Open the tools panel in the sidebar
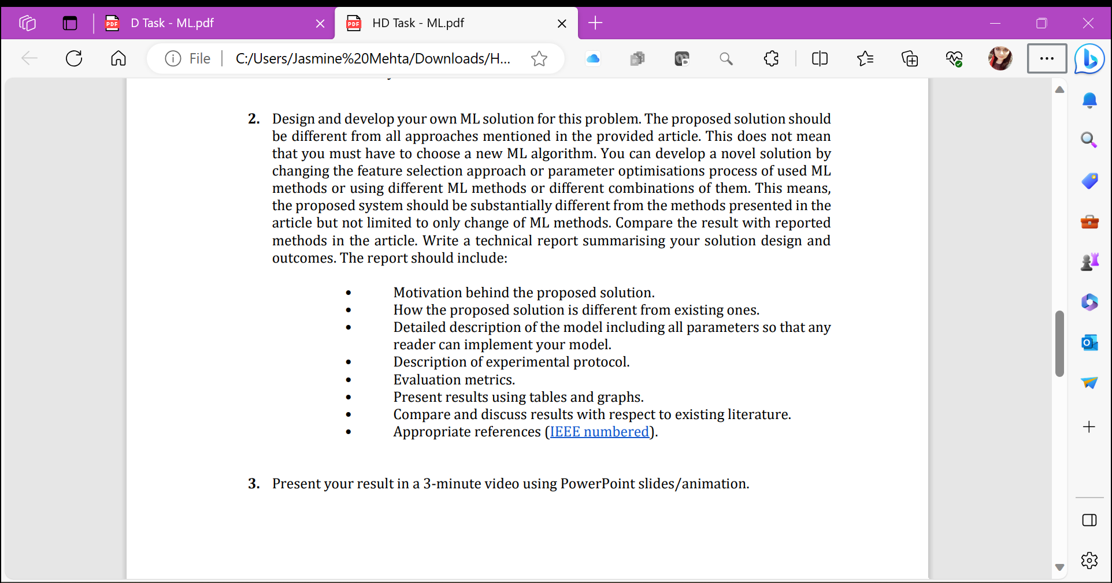1112x583 pixels. click(1089, 222)
